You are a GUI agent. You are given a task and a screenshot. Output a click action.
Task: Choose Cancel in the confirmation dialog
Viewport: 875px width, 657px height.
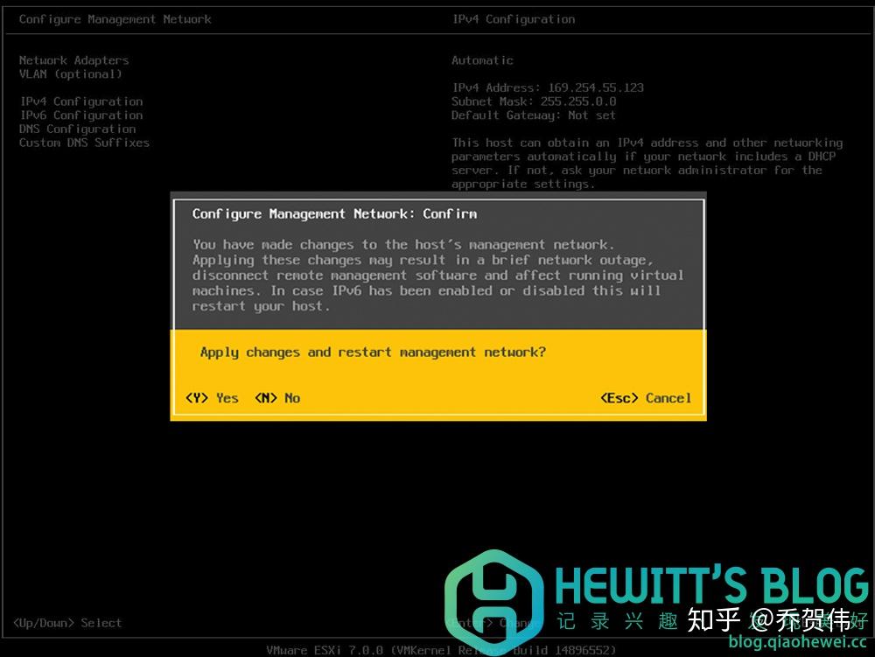tap(647, 398)
